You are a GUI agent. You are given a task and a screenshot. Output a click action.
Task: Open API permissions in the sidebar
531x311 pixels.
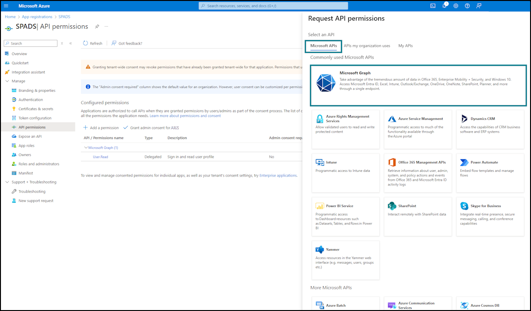coord(38,127)
